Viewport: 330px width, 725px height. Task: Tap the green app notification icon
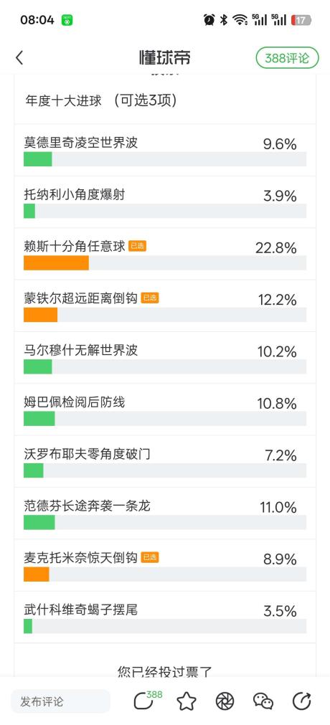click(x=67, y=20)
